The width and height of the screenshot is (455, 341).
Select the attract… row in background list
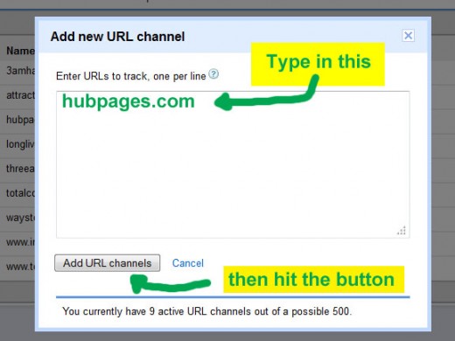[x=20, y=95]
